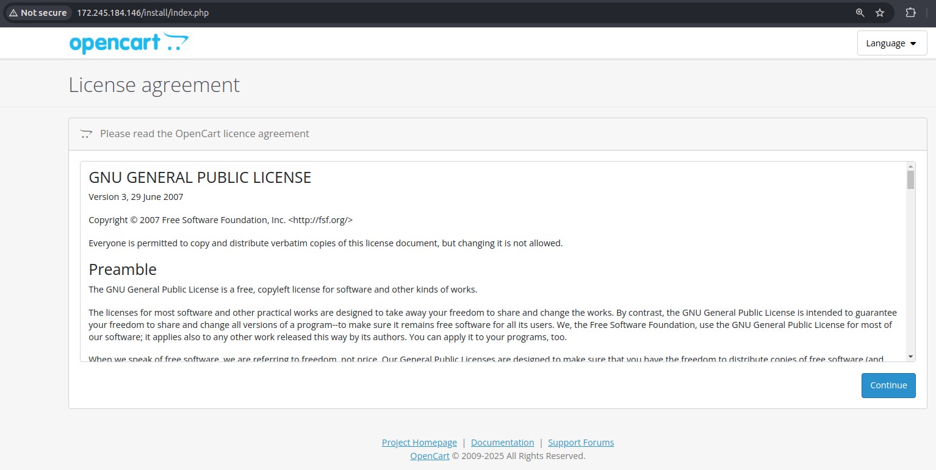Open the browser Extensions puzzle icon
Viewport: 936px width, 470px height.
[x=910, y=13]
